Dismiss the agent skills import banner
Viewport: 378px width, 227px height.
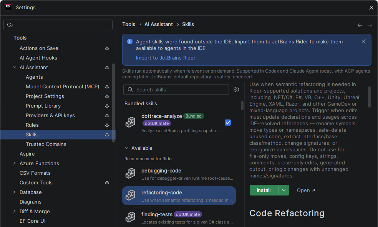pos(364,41)
